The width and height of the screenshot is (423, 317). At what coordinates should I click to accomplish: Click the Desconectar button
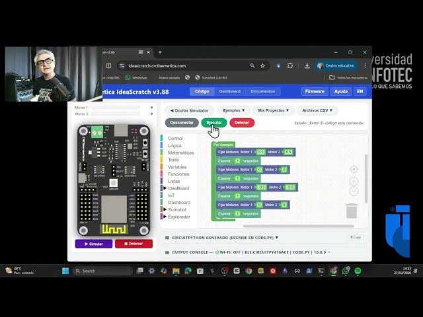pyautogui.click(x=182, y=123)
